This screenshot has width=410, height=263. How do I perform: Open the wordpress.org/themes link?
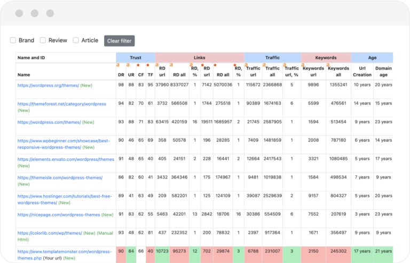48,85
